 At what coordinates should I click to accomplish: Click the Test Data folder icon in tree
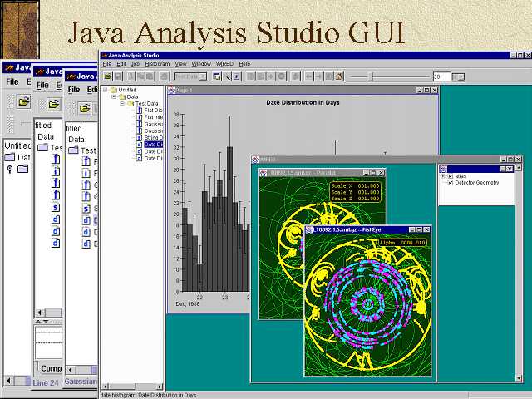click(131, 104)
